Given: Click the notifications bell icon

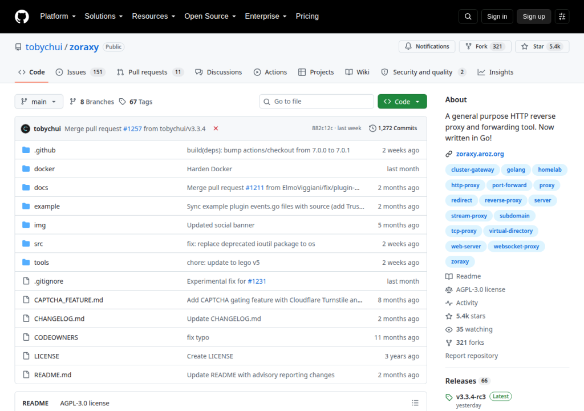Looking at the screenshot, I should (408, 46).
